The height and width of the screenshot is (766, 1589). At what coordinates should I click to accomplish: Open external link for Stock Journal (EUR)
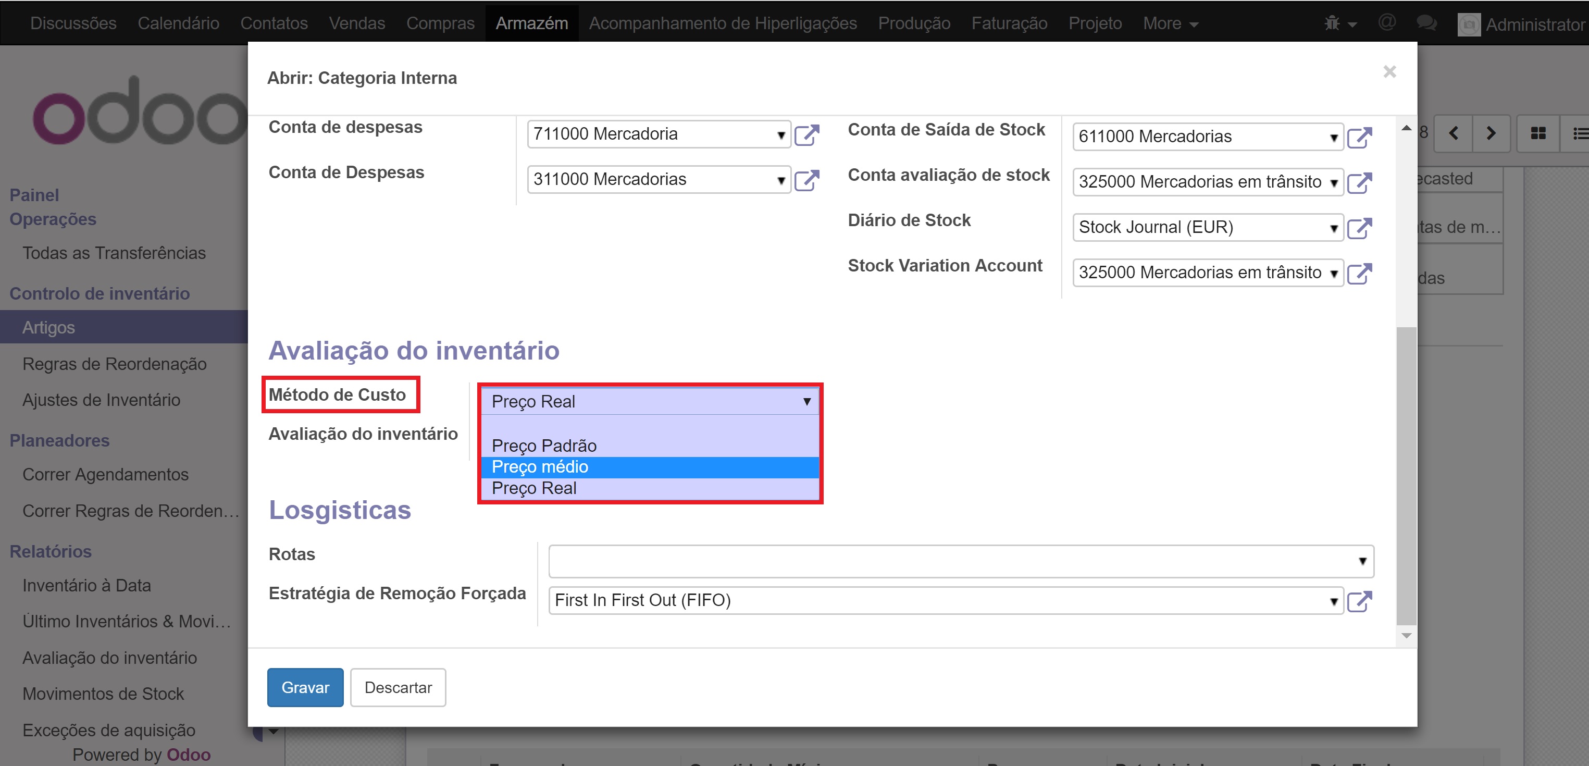pos(1359,228)
